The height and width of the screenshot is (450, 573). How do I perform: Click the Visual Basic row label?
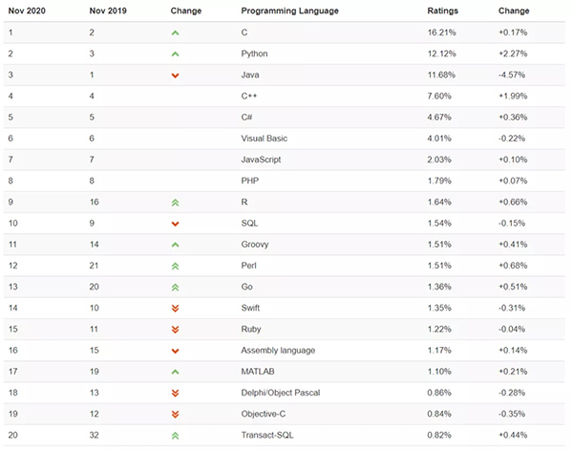click(x=265, y=138)
